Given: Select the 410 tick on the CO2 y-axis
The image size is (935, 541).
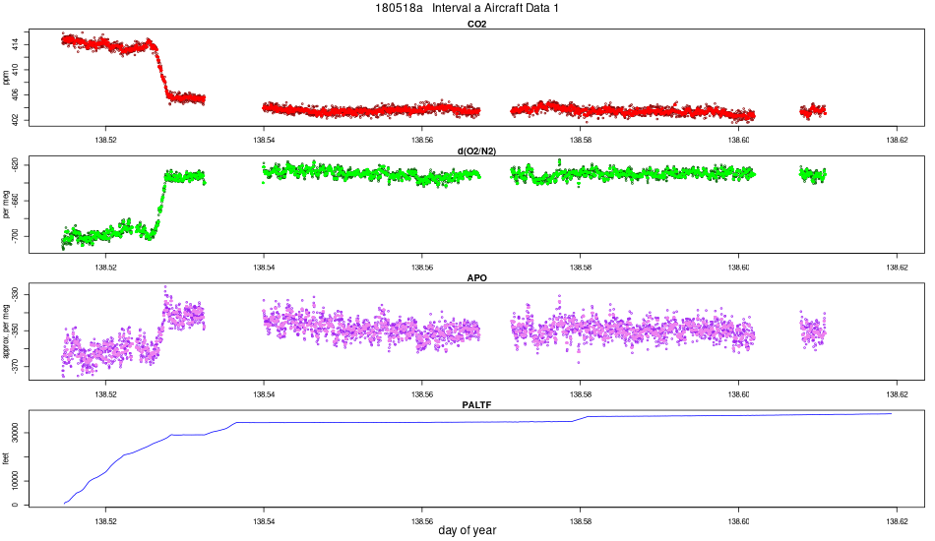Looking at the screenshot, I should [x=16, y=69].
